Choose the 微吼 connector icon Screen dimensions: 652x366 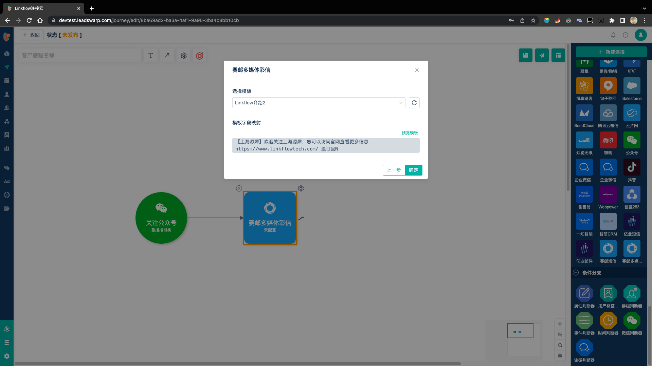tap(608, 140)
